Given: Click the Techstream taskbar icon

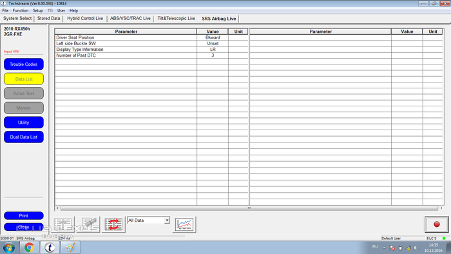Looking at the screenshot, I should (x=50, y=248).
